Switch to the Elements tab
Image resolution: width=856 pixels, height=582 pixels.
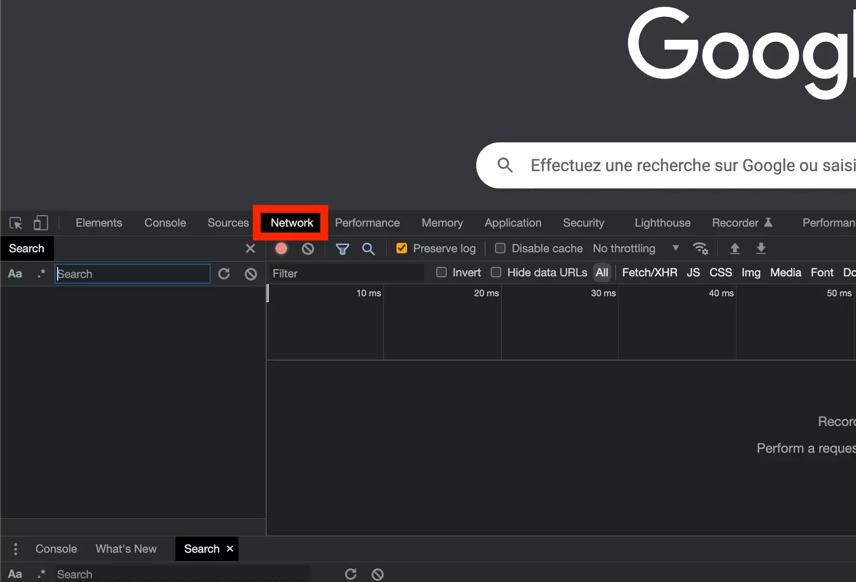tap(98, 223)
